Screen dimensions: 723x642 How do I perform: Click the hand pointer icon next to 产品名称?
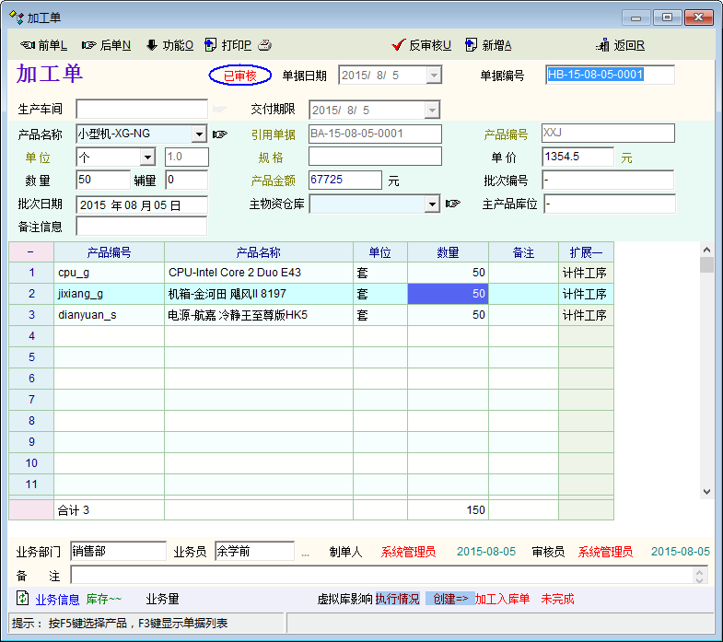[x=220, y=134]
